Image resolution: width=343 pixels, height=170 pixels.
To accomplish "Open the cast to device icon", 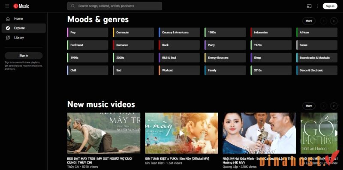I will click(x=309, y=6).
